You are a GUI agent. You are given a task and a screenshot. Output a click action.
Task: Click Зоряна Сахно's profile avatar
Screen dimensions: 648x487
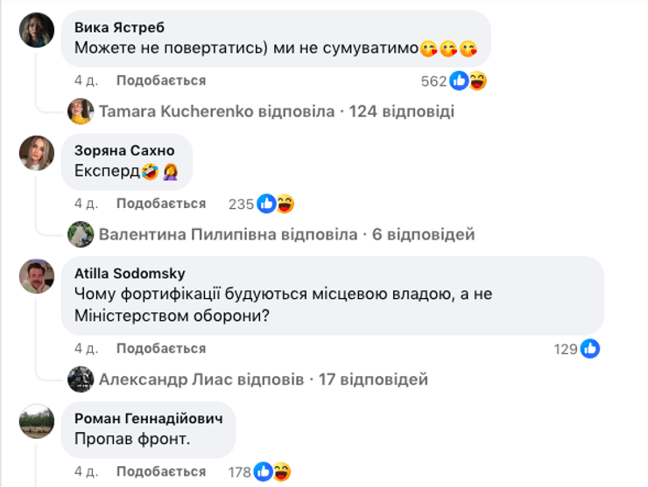click(37, 153)
